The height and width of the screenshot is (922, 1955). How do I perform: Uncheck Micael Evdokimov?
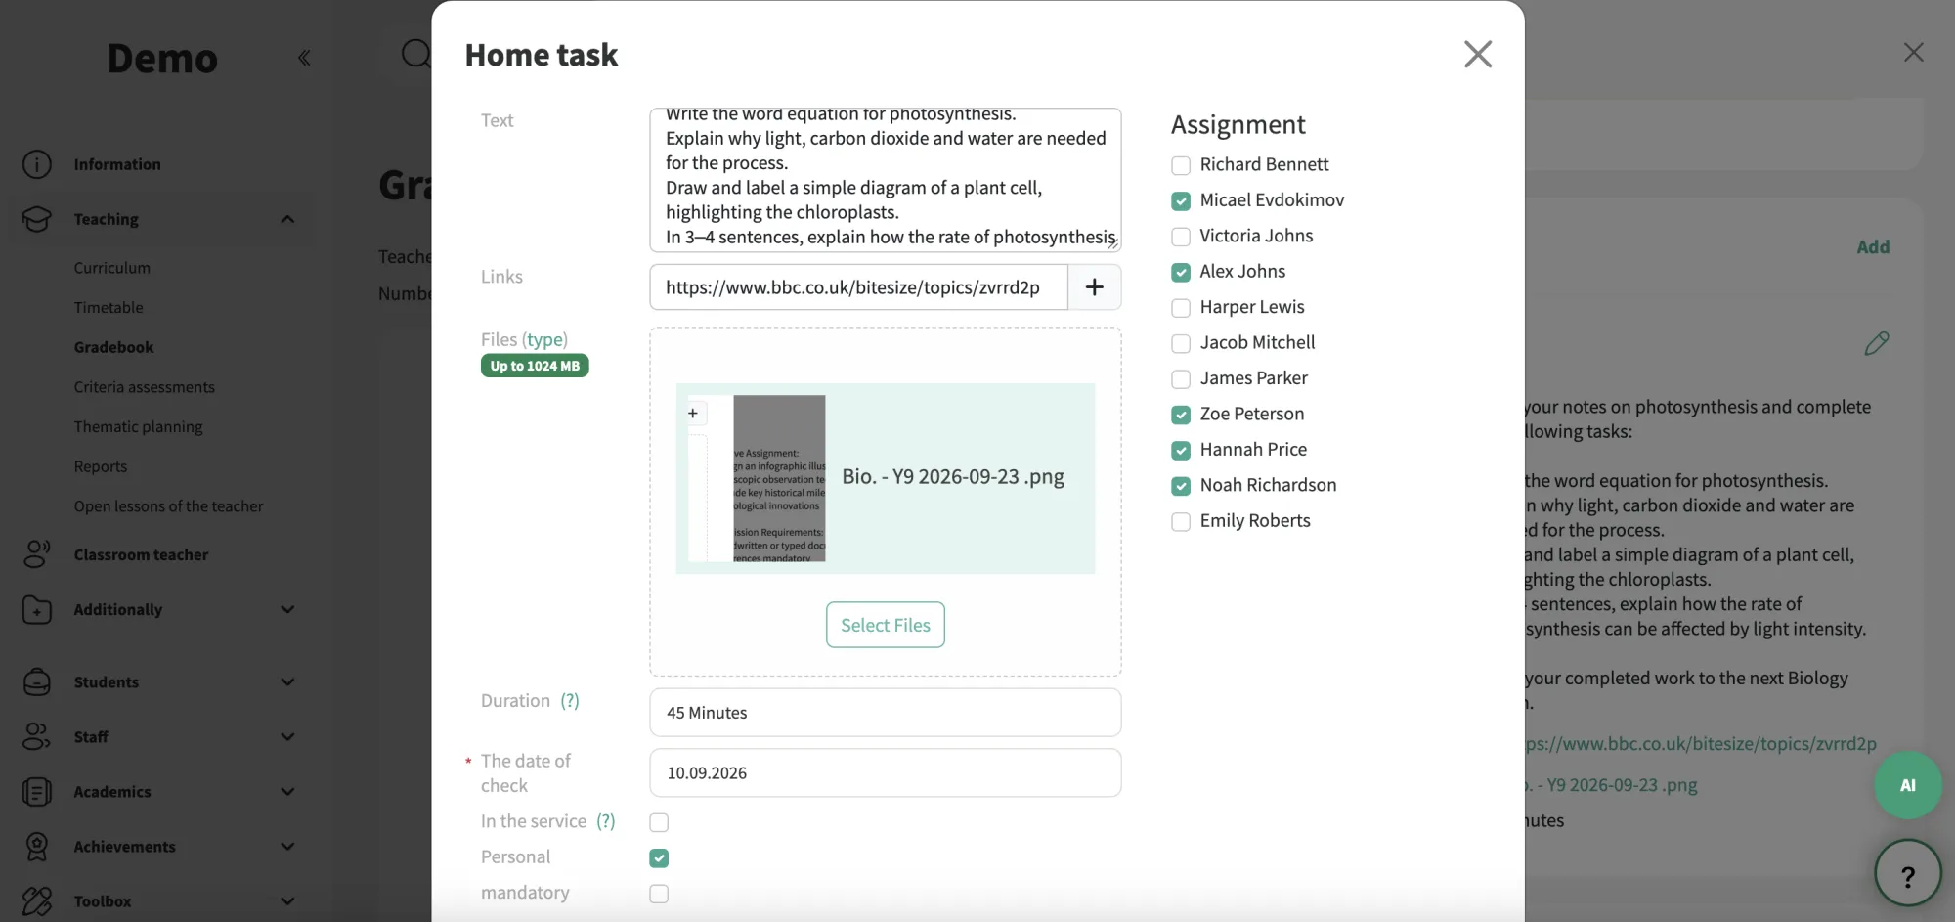(x=1181, y=200)
